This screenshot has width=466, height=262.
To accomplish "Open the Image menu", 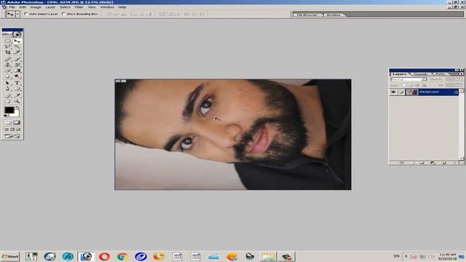I will tap(36, 7).
